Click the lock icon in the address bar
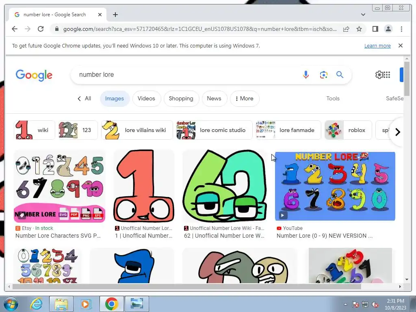Image resolution: width=416 pixels, height=312 pixels. tap(56, 29)
